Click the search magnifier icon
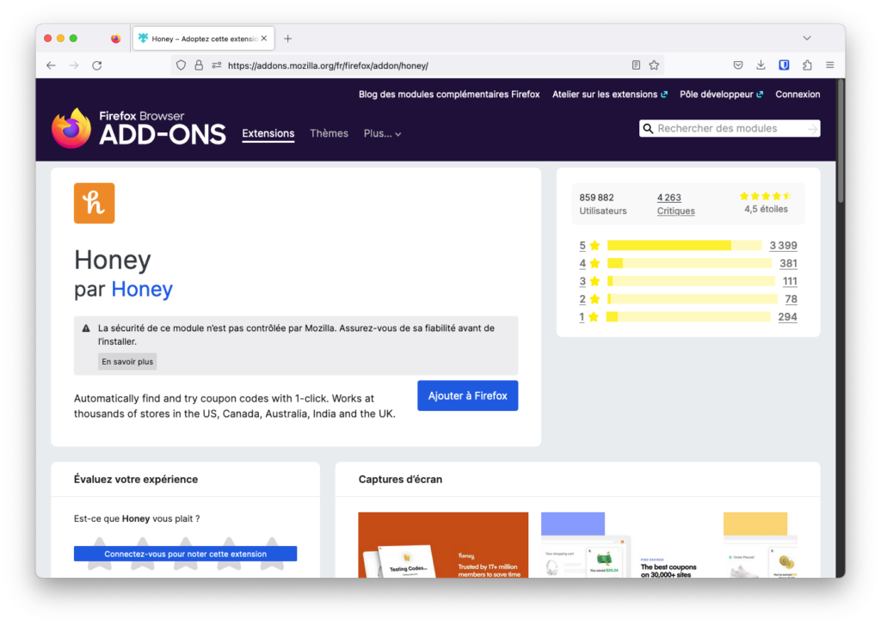This screenshot has height=625, width=881. pyautogui.click(x=648, y=129)
